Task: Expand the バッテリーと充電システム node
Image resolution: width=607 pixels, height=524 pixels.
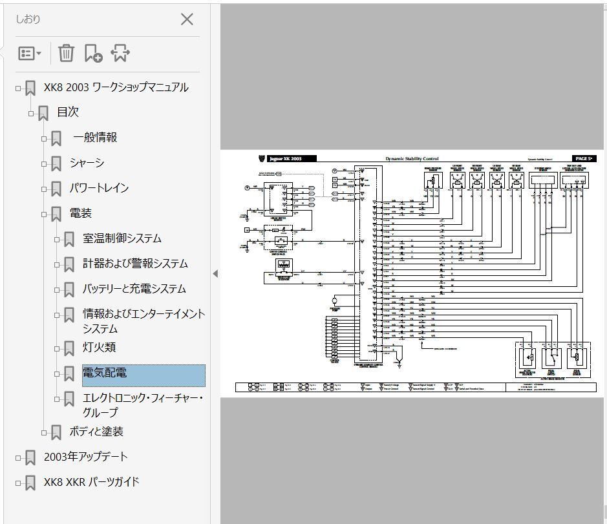Action: 57,290
